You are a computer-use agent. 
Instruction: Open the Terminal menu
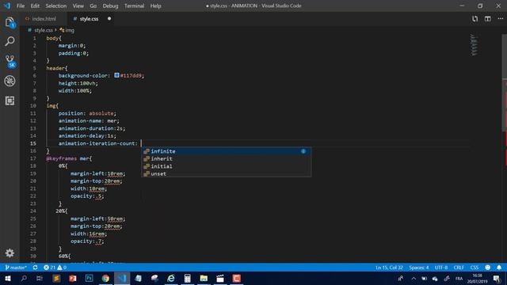[x=134, y=6]
